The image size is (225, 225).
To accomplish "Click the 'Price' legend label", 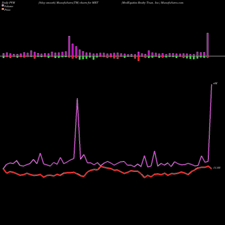I will pyautogui.click(x=7, y=10).
